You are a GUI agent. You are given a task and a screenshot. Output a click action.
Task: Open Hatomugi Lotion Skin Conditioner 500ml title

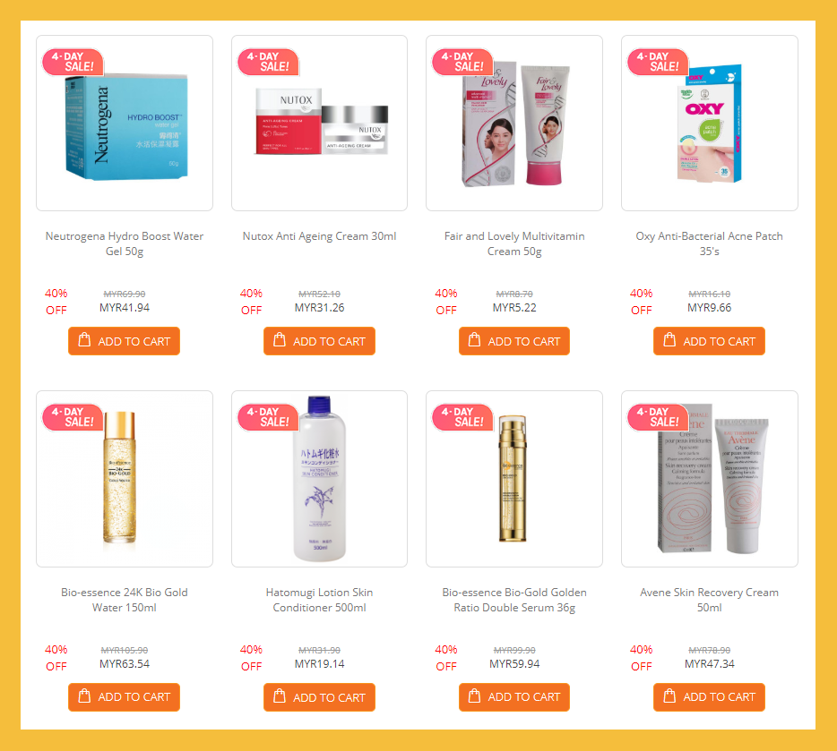click(319, 600)
